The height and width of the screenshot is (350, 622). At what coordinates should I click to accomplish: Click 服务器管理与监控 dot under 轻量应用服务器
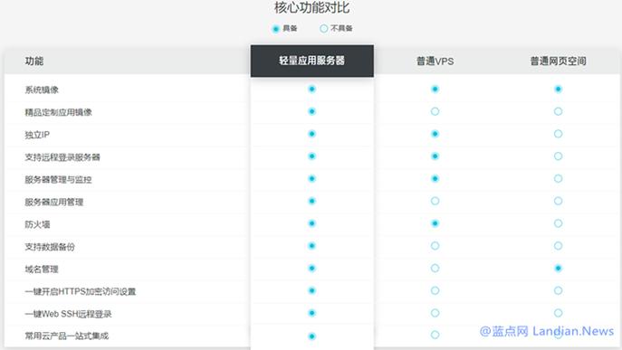coord(311,179)
